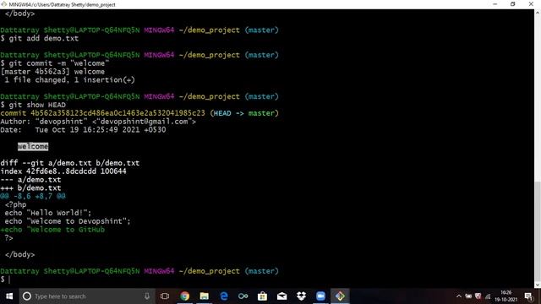Click the added '+echo "Welcome to GitHub' line

click(x=52, y=230)
